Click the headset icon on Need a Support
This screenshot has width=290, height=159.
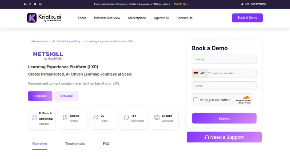[x=207, y=137]
